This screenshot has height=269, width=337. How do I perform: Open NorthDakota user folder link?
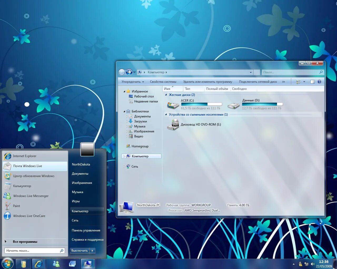pos(81,164)
